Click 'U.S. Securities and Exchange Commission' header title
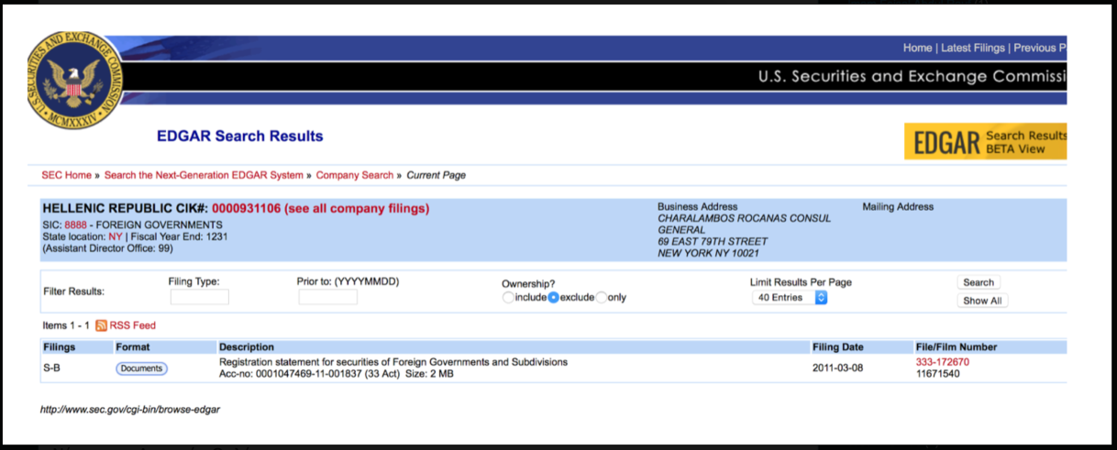 912,76
